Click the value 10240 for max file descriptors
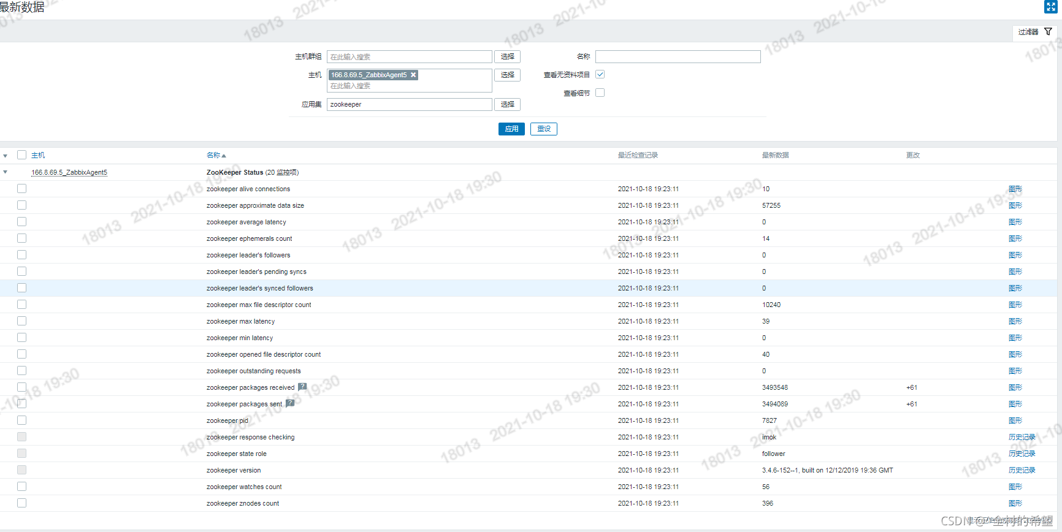Image resolution: width=1062 pixels, height=532 pixels. (x=771, y=305)
